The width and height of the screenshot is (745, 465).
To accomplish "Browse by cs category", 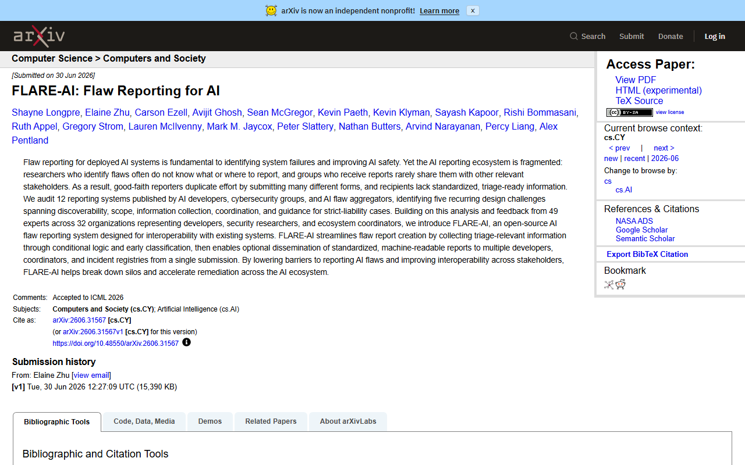I will tap(608, 181).
